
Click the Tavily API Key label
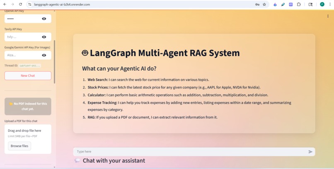pyautogui.click(x=13, y=29)
